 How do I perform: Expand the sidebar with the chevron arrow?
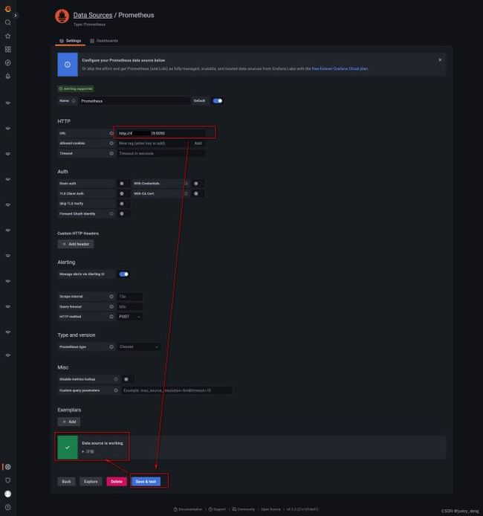click(15, 16)
